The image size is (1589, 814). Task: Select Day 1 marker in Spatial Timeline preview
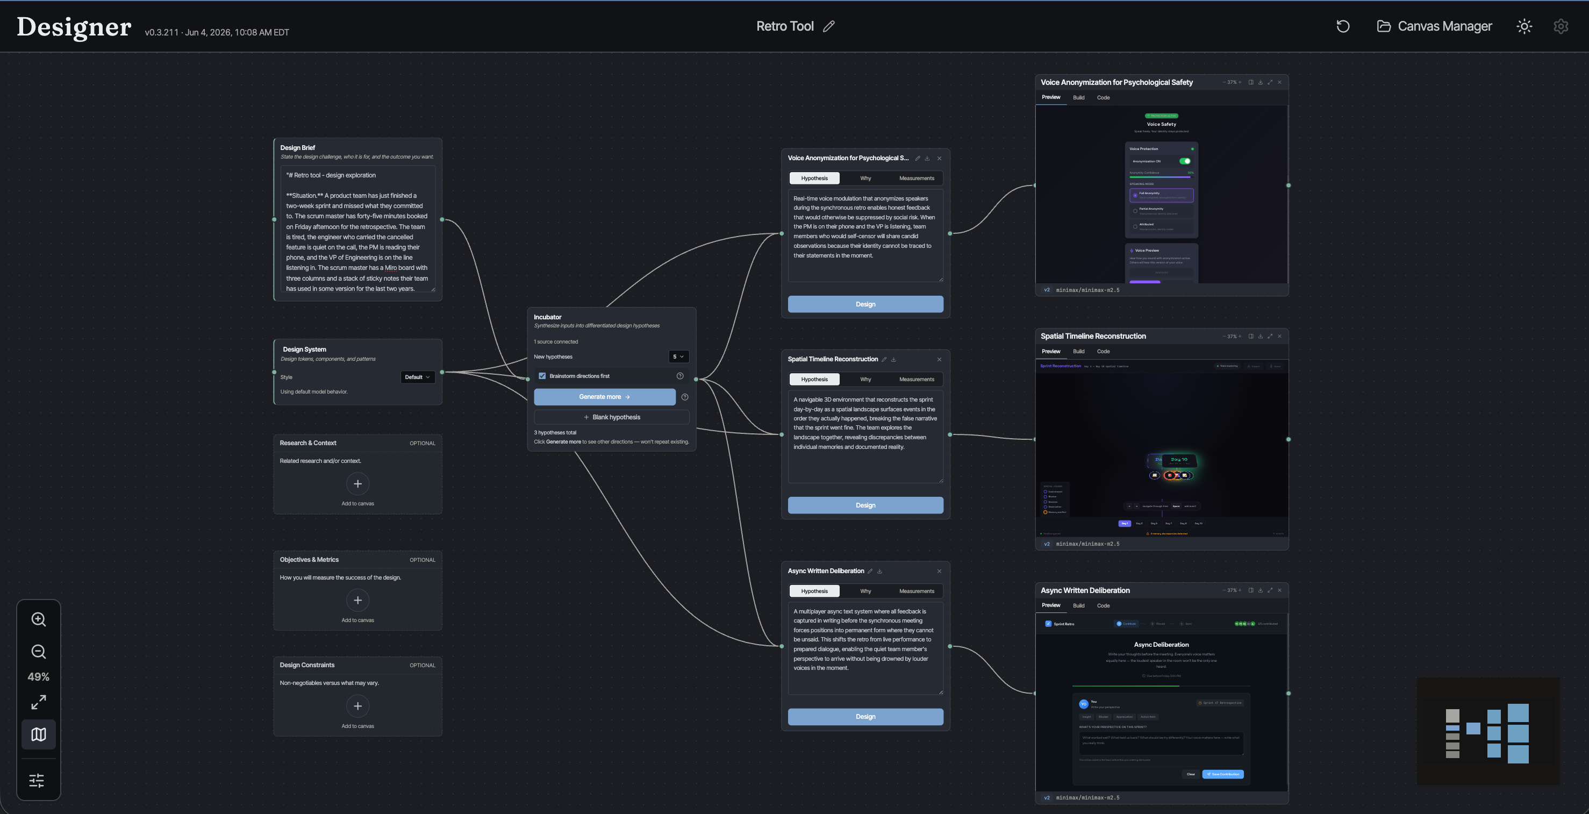point(1125,523)
